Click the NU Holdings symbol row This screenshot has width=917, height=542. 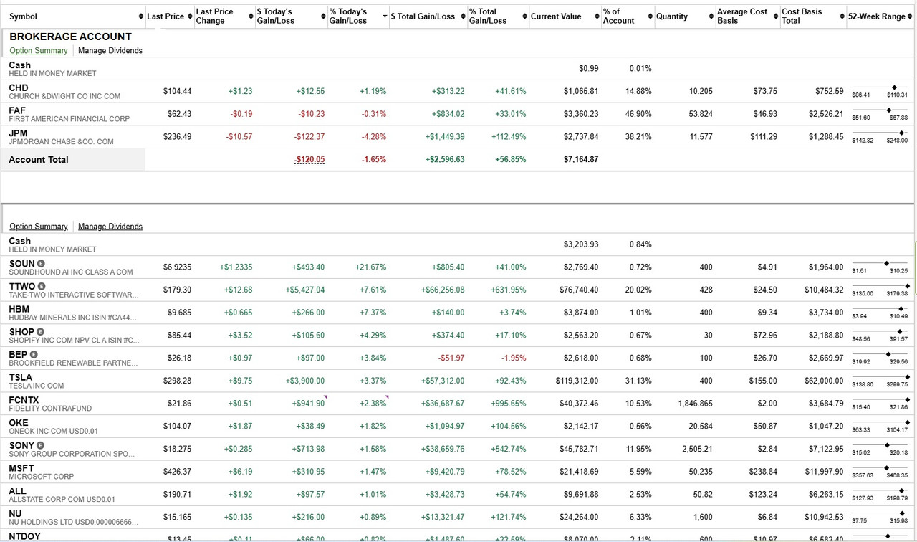point(15,513)
